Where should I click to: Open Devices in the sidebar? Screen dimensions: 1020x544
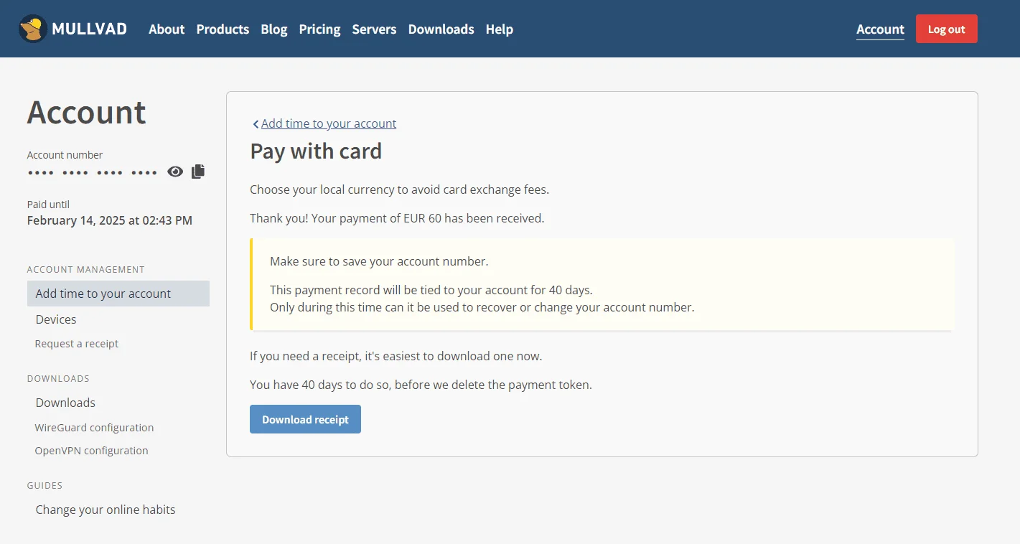(56, 319)
